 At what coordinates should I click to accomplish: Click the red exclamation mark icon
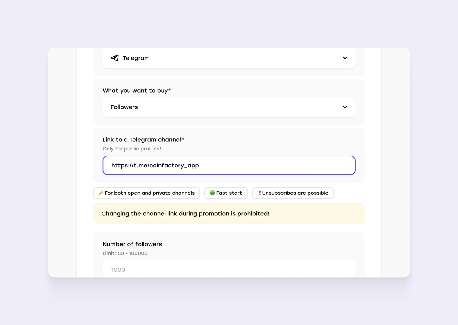[260, 193]
